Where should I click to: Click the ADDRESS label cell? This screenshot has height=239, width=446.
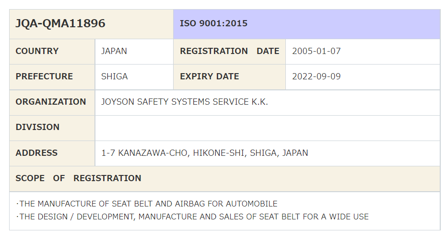(36, 153)
